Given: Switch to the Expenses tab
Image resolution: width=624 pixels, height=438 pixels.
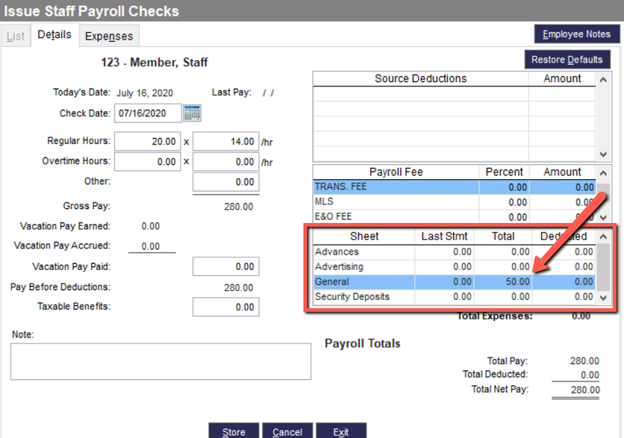Looking at the screenshot, I should (x=109, y=35).
